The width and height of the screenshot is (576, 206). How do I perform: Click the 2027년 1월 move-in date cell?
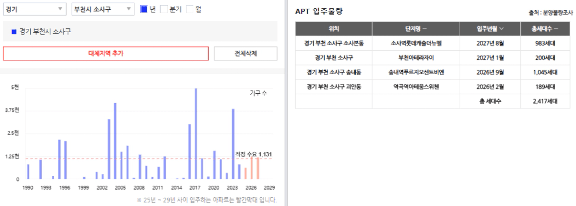(x=490, y=58)
